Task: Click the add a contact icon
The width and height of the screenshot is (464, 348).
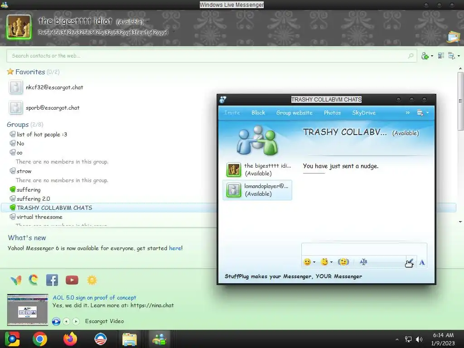Action: pos(425,56)
